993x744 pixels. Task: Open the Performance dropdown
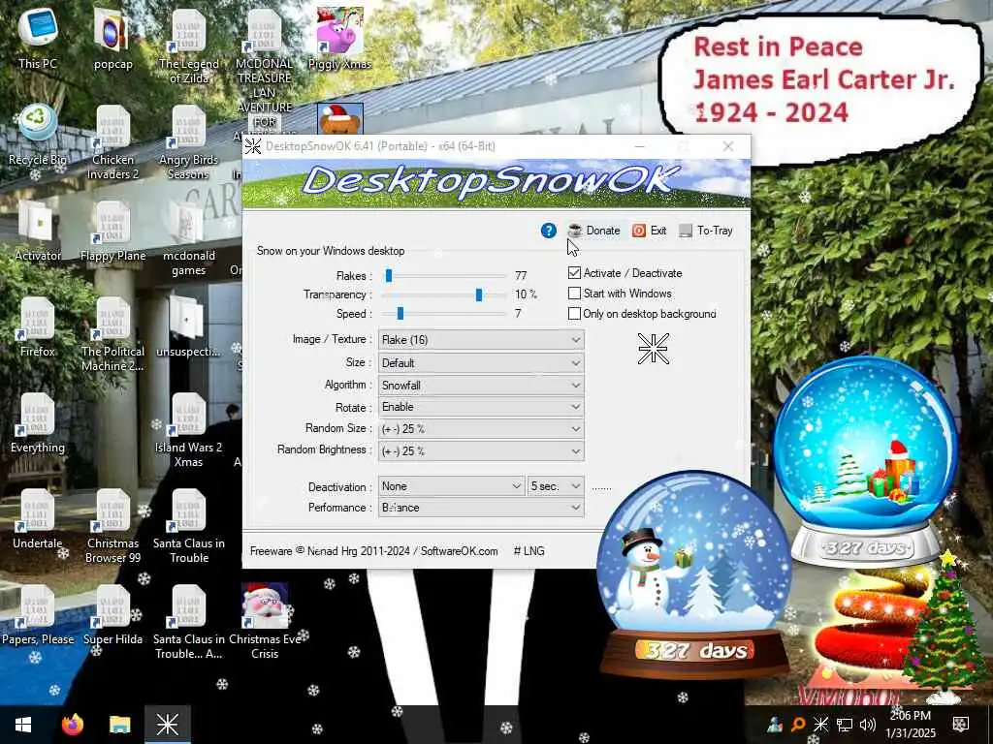tap(481, 508)
